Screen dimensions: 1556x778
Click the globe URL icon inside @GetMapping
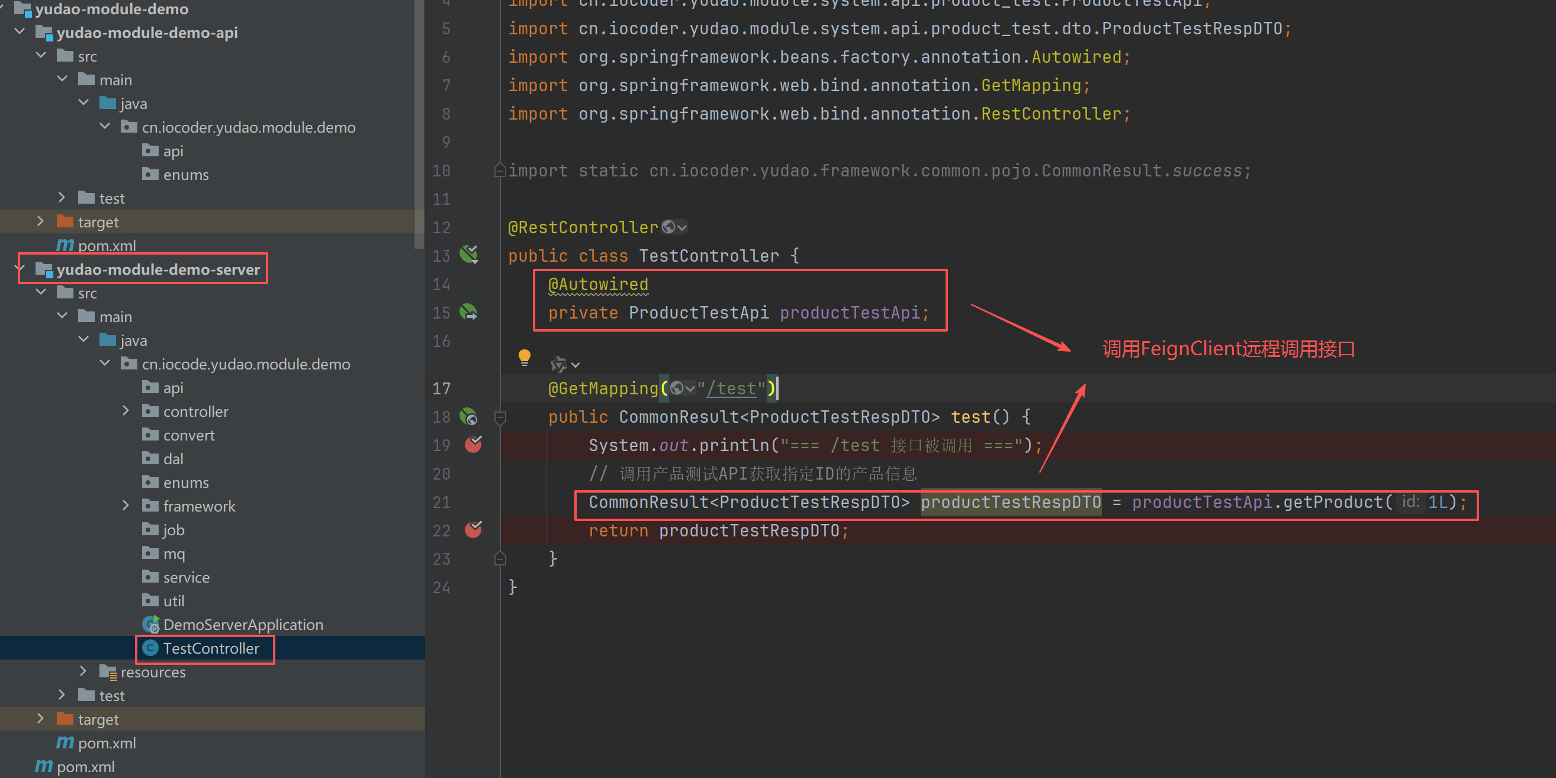coord(677,388)
